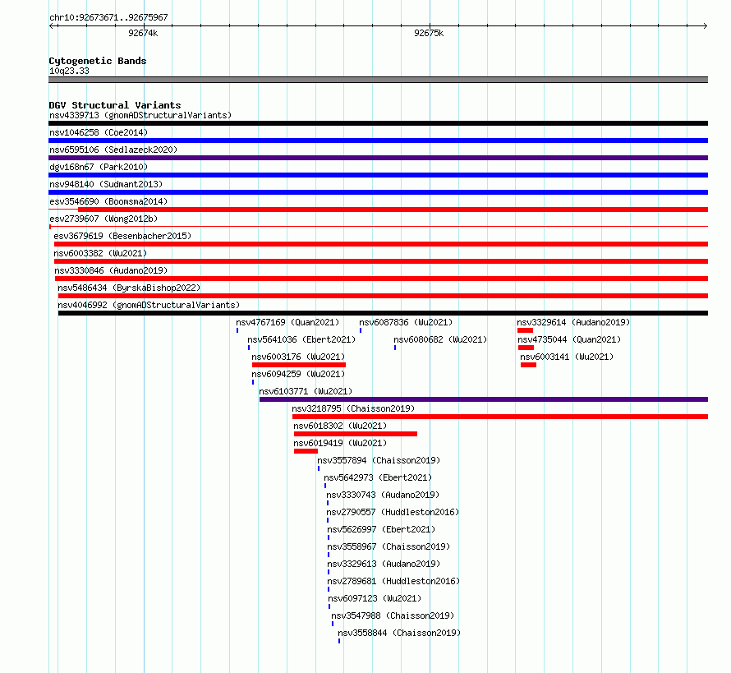Click the purple bar for nsv6103771 (Wu2021)
This screenshot has width=731, height=673.
tap(484, 399)
